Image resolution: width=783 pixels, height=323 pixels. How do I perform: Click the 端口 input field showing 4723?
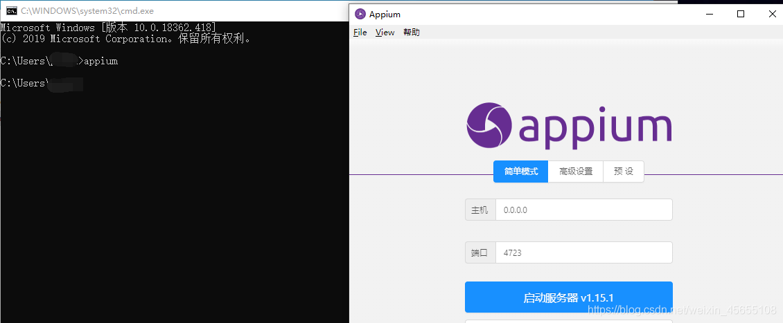point(583,252)
